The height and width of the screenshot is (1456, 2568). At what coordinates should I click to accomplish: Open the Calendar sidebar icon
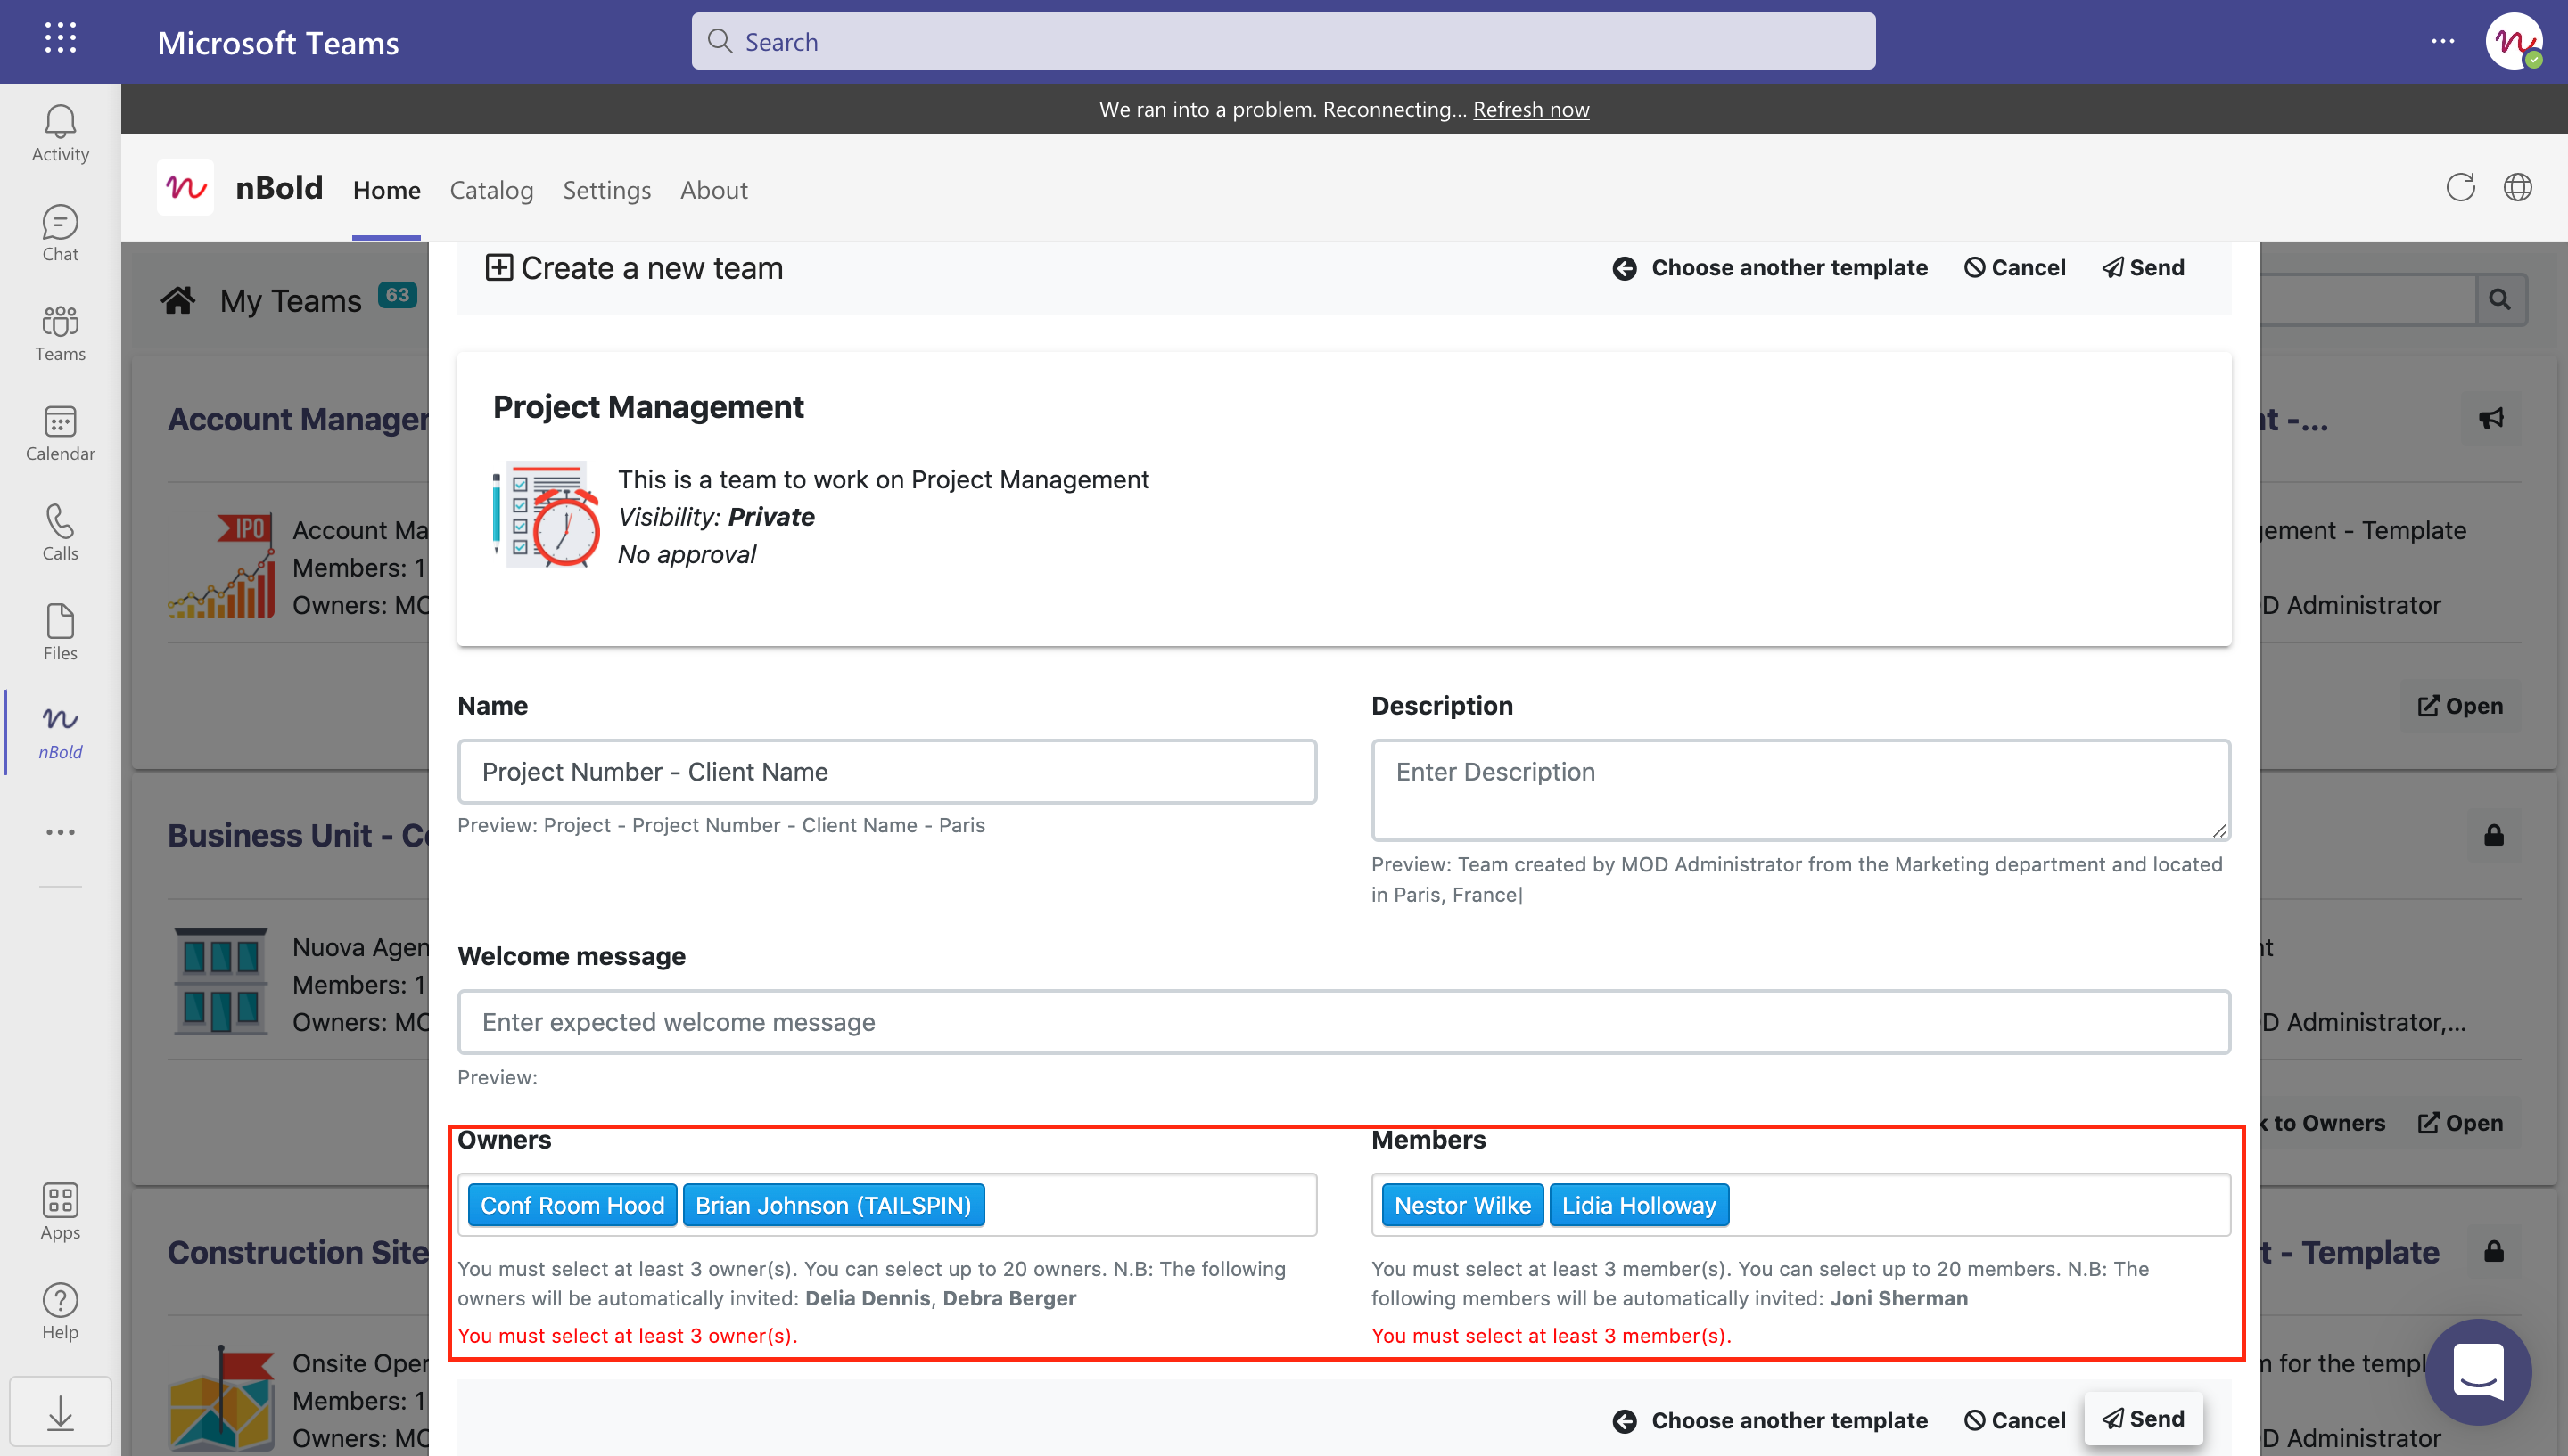tap(60, 433)
